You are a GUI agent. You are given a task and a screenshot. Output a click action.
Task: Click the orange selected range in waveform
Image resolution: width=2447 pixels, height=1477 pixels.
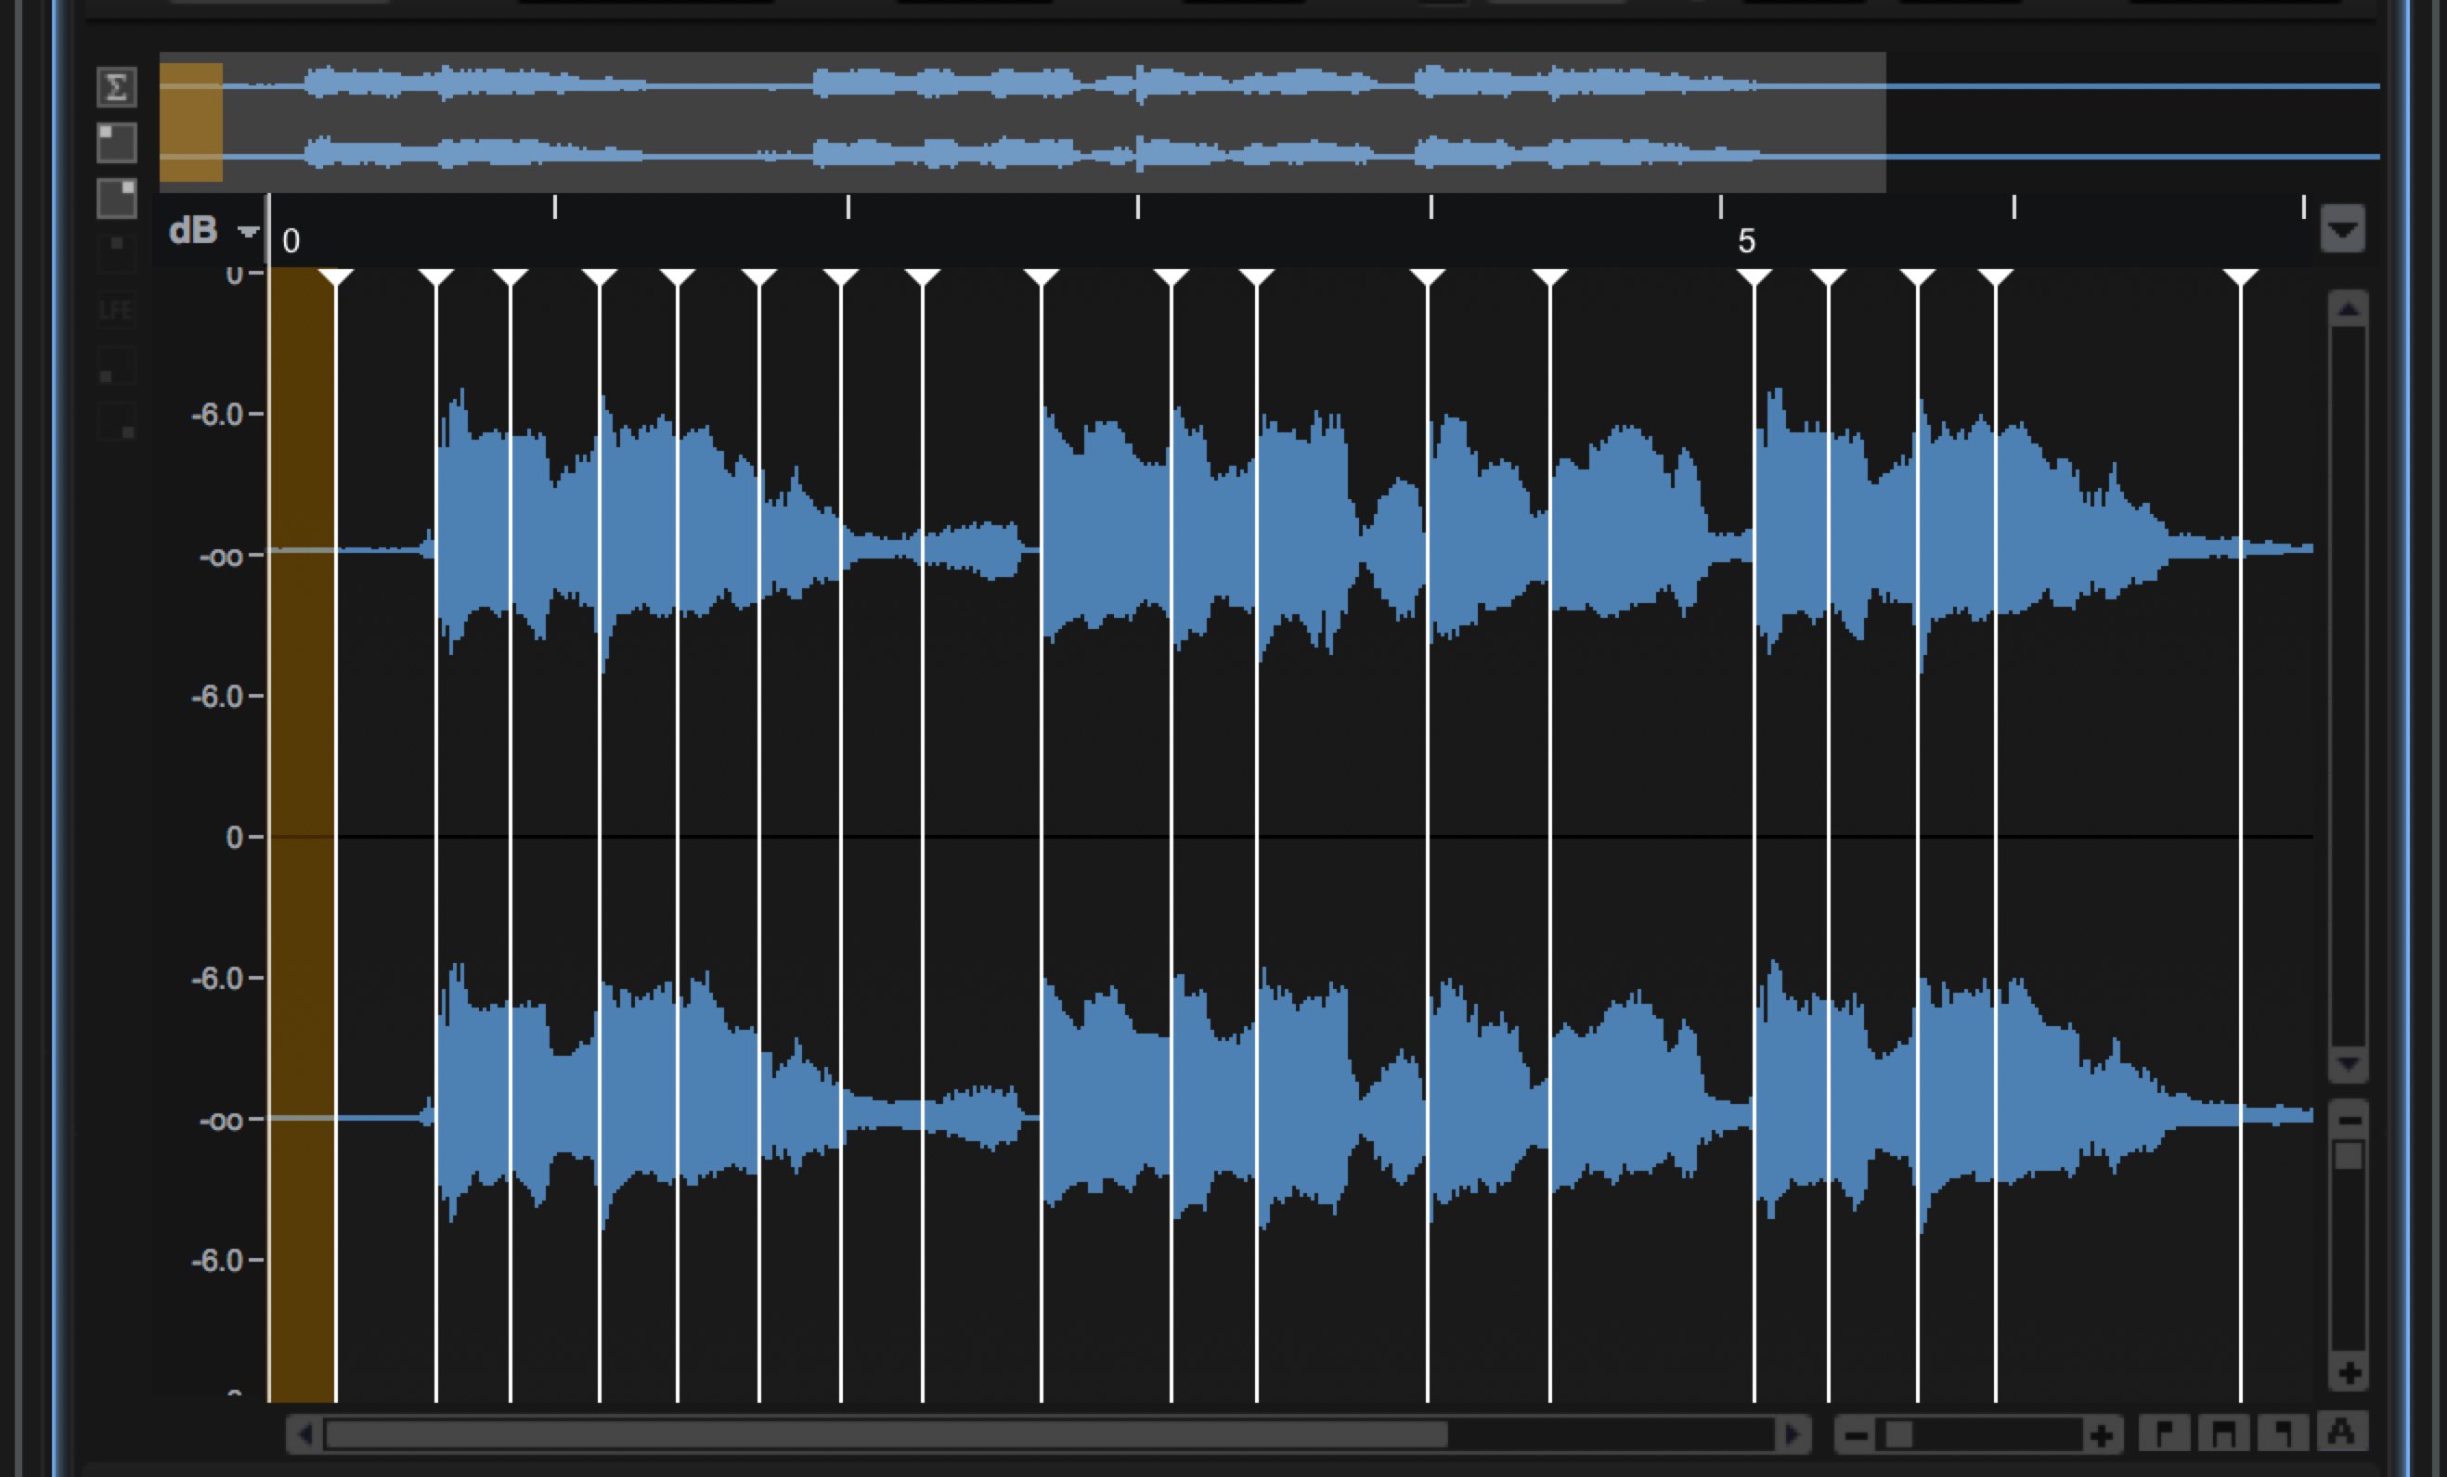tap(303, 834)
